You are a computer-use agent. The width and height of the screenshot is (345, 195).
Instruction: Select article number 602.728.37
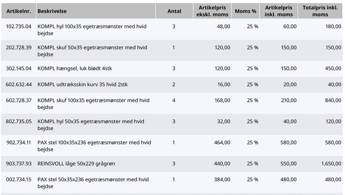click(x=19, y=101)
